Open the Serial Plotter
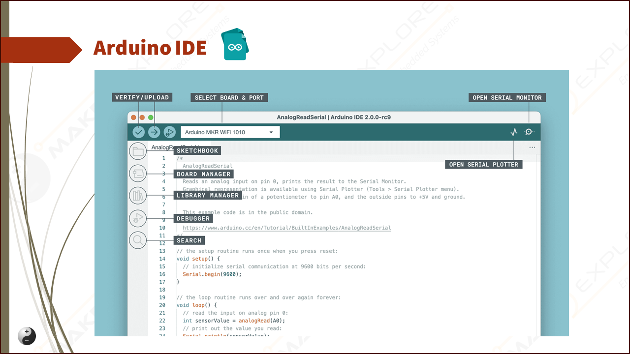Screen dimensions: 630x354 (x=514, y=132)
